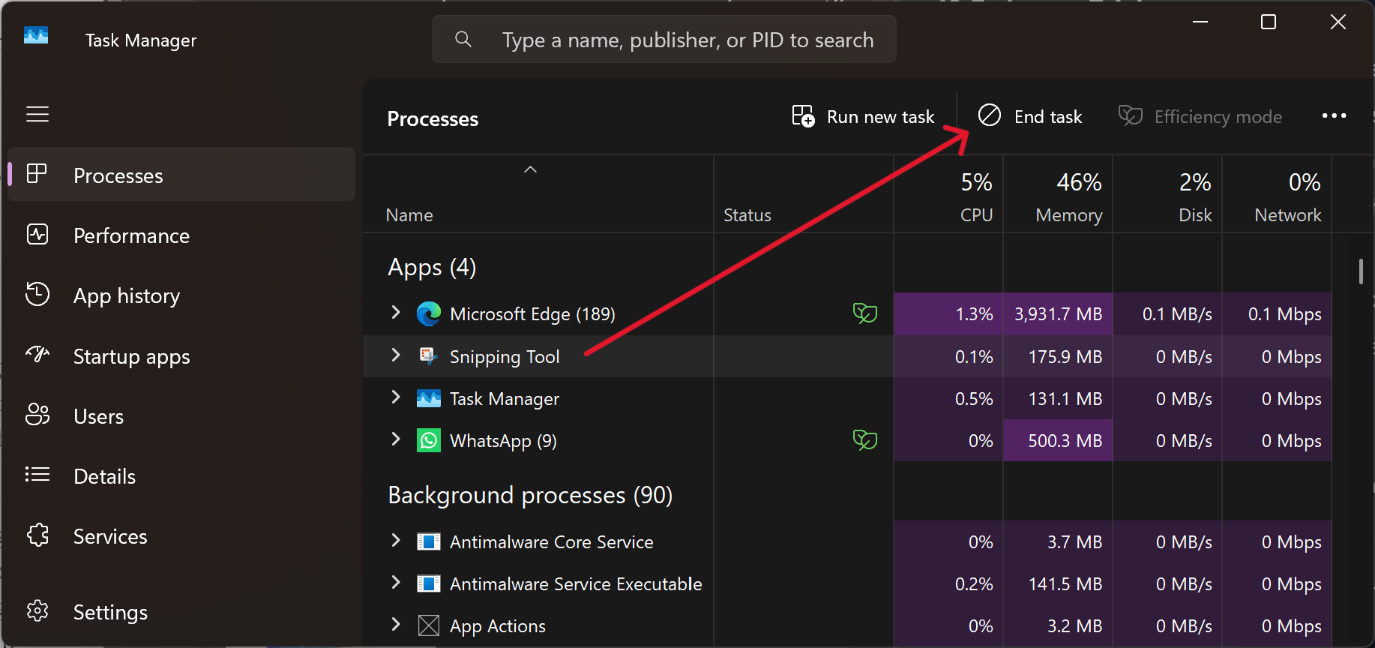Click efficiency leaf icon on WhatsApp row
The width and height of the screenshot is (1375, 648).
tap(864, 439)
